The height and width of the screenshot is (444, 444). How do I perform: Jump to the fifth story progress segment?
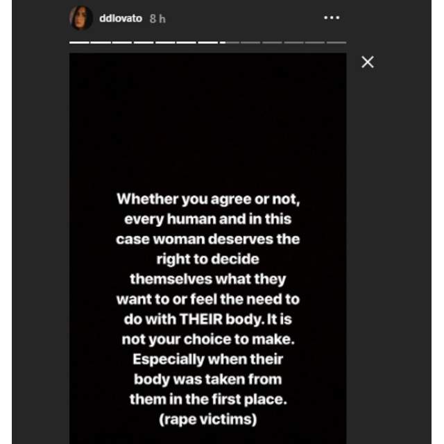pos(165,42)
